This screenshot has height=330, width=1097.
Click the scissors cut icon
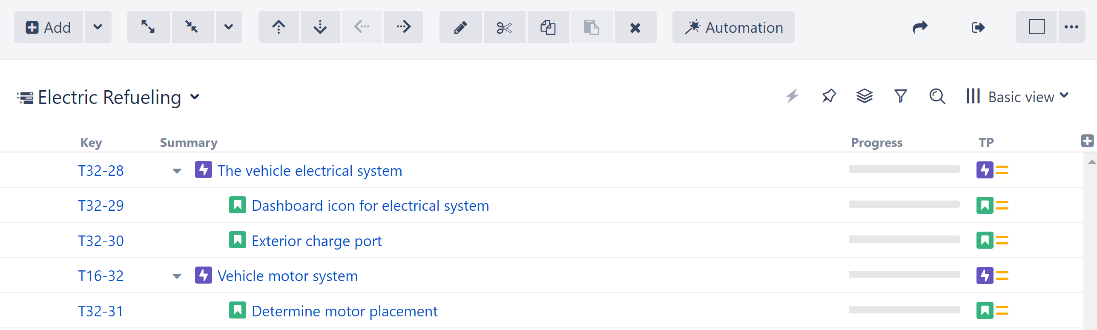point(504,27)
